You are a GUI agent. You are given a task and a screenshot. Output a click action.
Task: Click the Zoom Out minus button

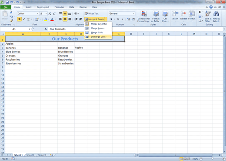click(x=201, y=159)
